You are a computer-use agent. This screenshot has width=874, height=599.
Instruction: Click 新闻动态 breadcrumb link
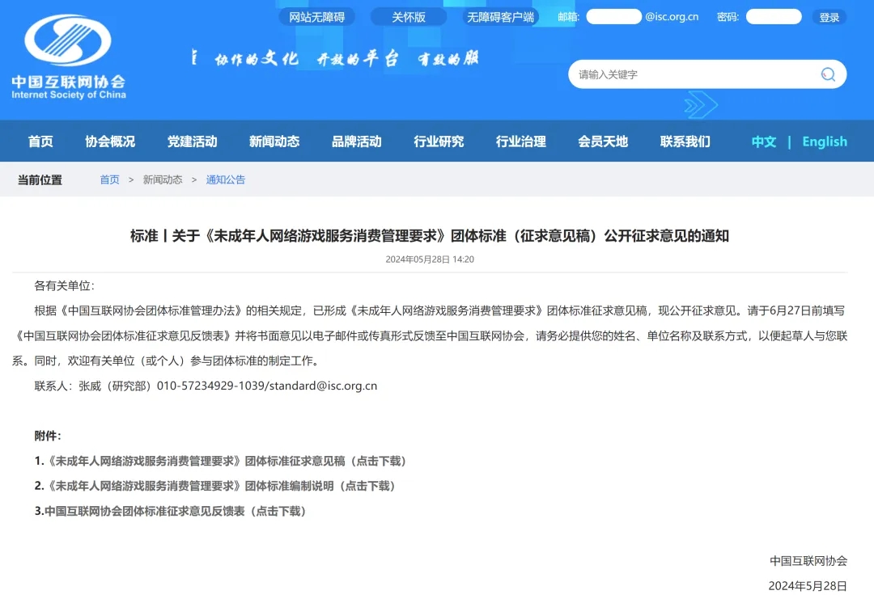pyautogui.click(x=163, y=179)
